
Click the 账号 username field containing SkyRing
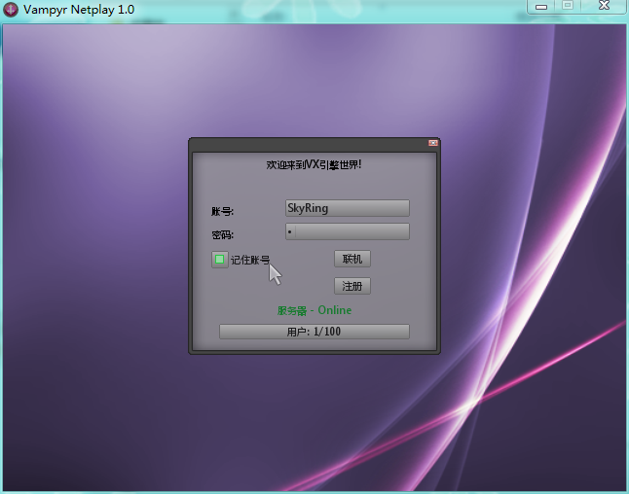348,208
